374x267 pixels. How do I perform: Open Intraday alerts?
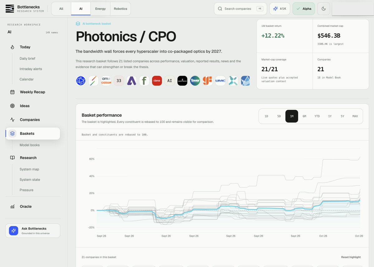coord(31,69)
